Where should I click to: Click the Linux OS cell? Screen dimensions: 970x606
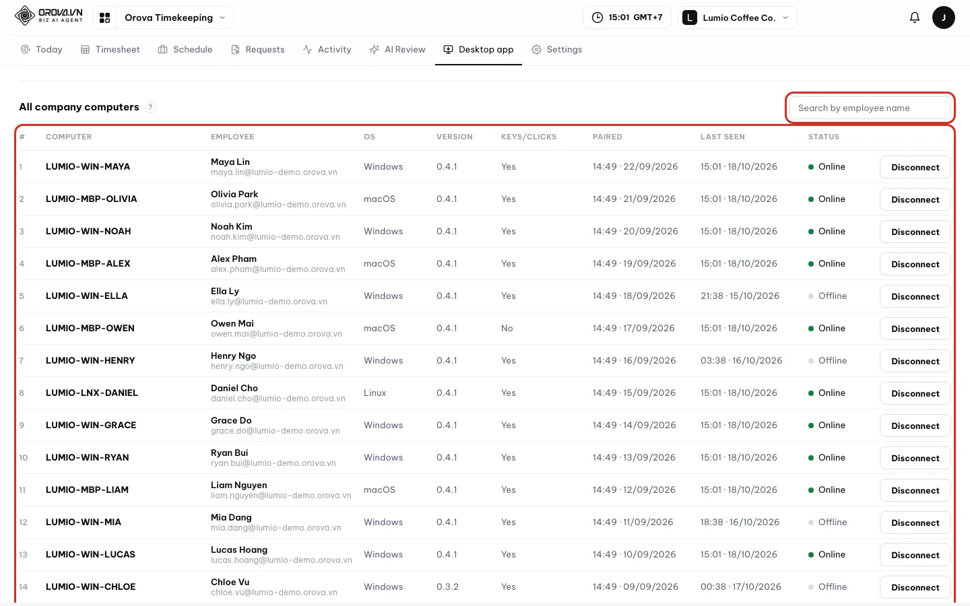pyautogui.click(x=375, y=393)
